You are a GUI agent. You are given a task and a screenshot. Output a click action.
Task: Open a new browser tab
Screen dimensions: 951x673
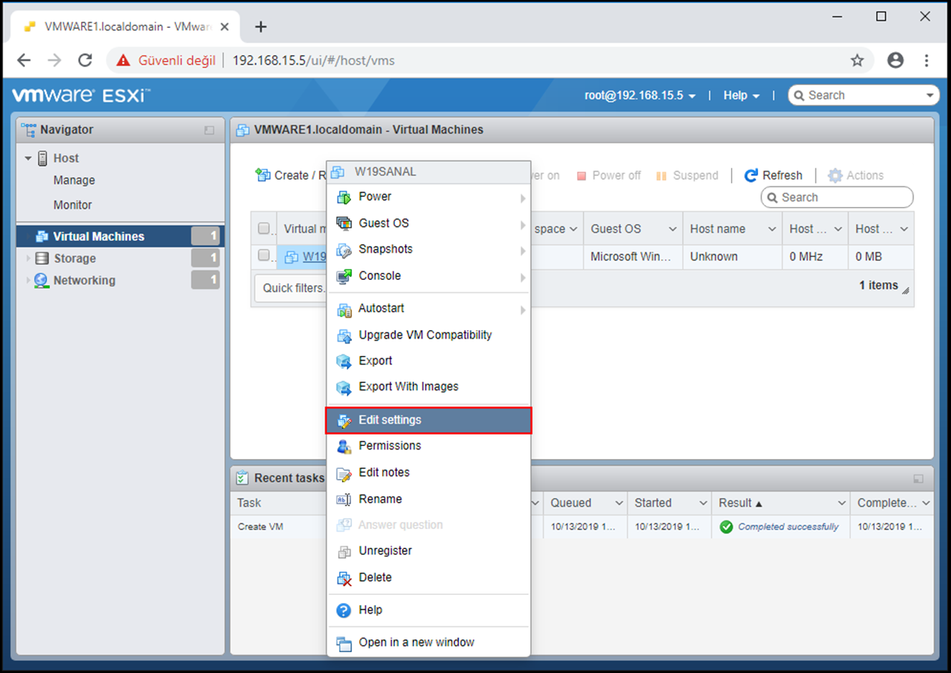click(x=261, y=26)
